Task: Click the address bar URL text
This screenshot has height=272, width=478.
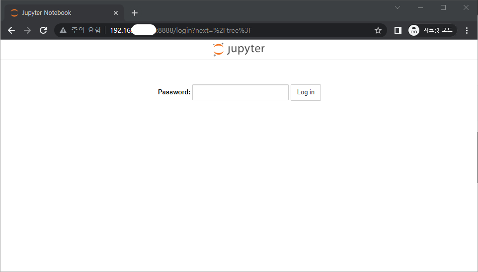Action: pos(181,30)
